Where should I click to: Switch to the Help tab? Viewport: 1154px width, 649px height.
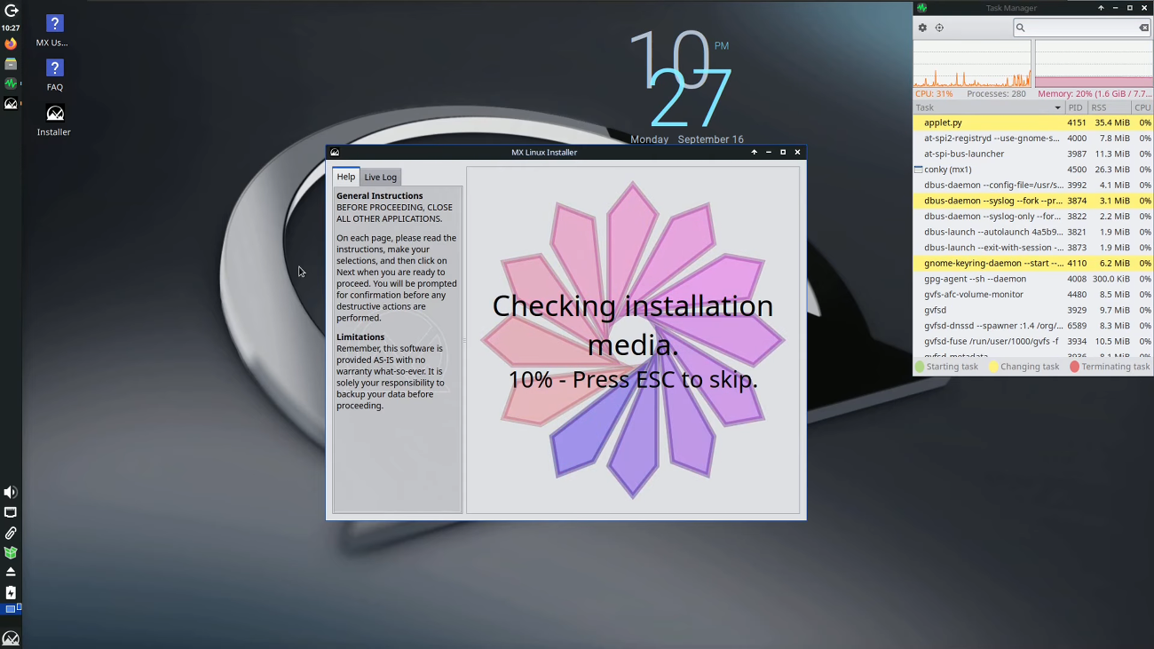click(x=345, y=177)
